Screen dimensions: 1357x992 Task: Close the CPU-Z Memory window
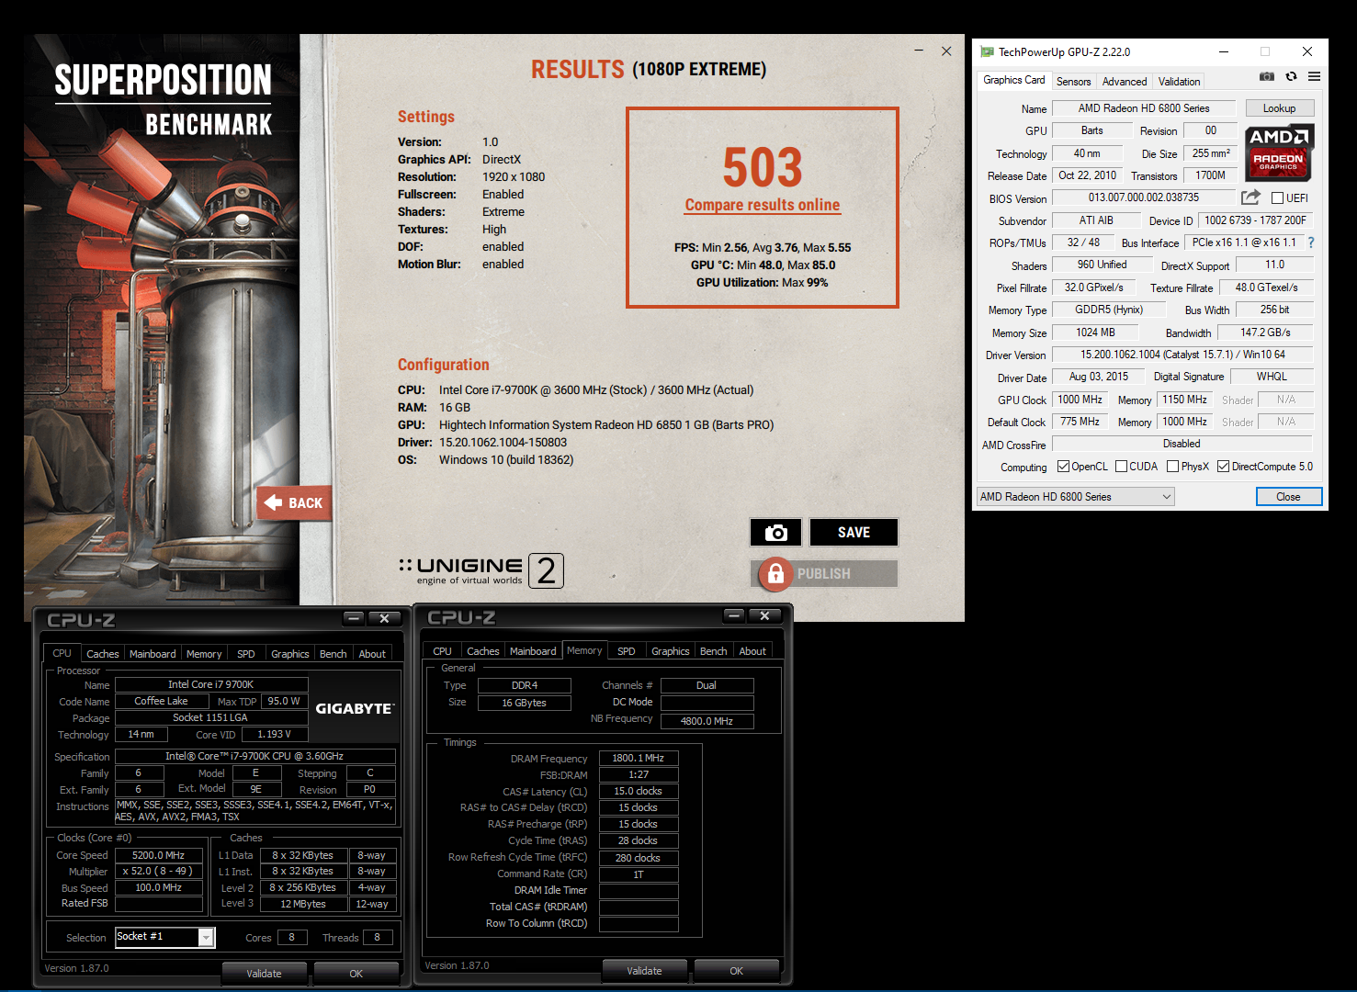pos(764,615)
